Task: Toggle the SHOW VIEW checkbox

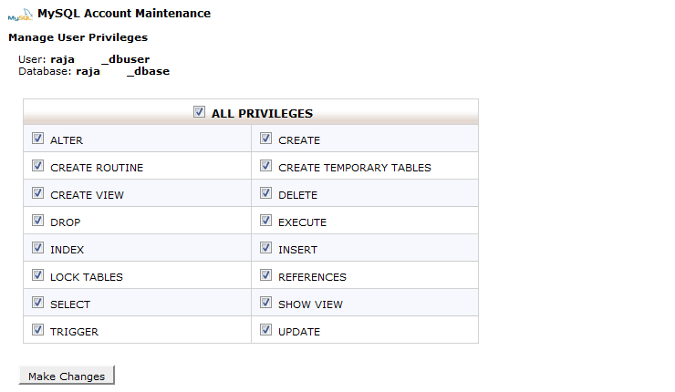Action: [x=266, y=304]
